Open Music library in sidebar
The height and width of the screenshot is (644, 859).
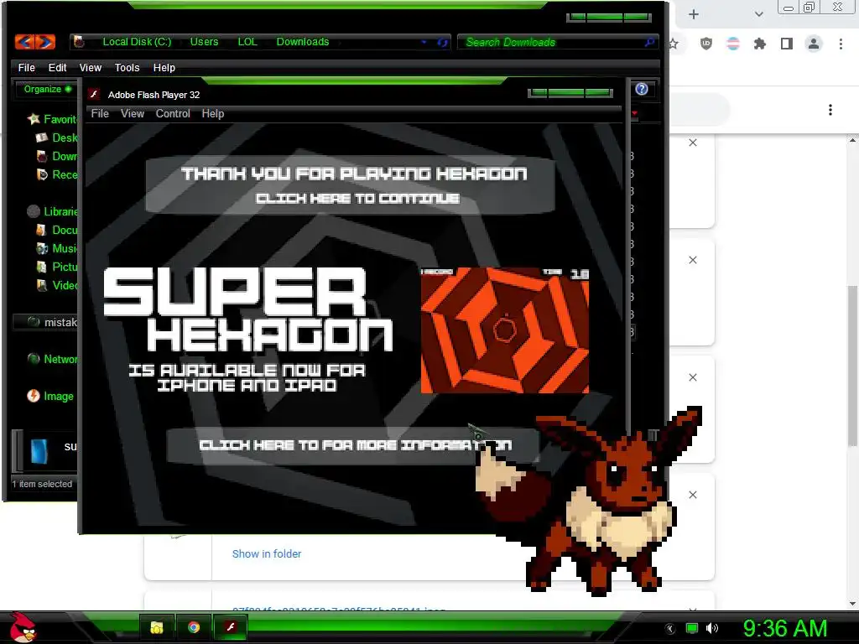pos(58,248)
